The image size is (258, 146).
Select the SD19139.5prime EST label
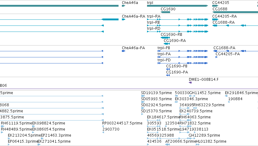[156, 93]
